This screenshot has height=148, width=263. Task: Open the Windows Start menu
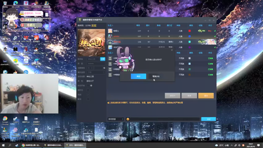pos(3,145)
